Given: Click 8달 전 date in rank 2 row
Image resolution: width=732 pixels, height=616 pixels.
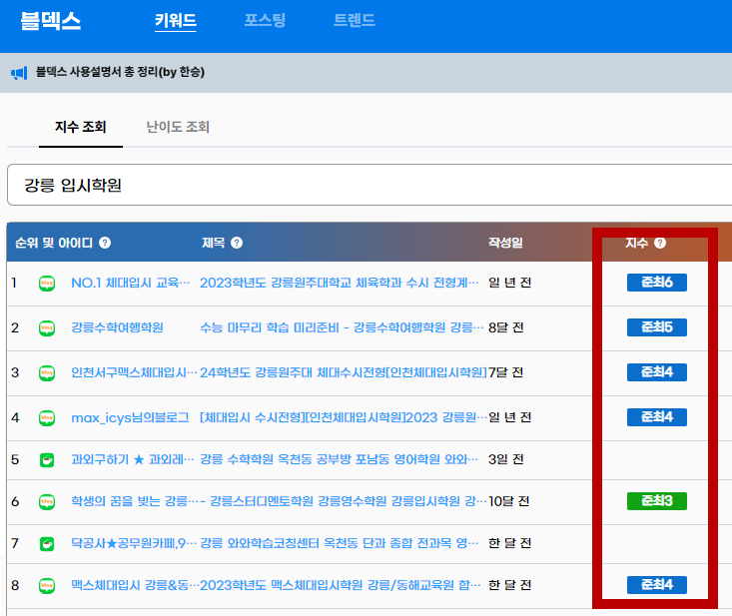Looking at the screenshot, I should coord(506,327).
